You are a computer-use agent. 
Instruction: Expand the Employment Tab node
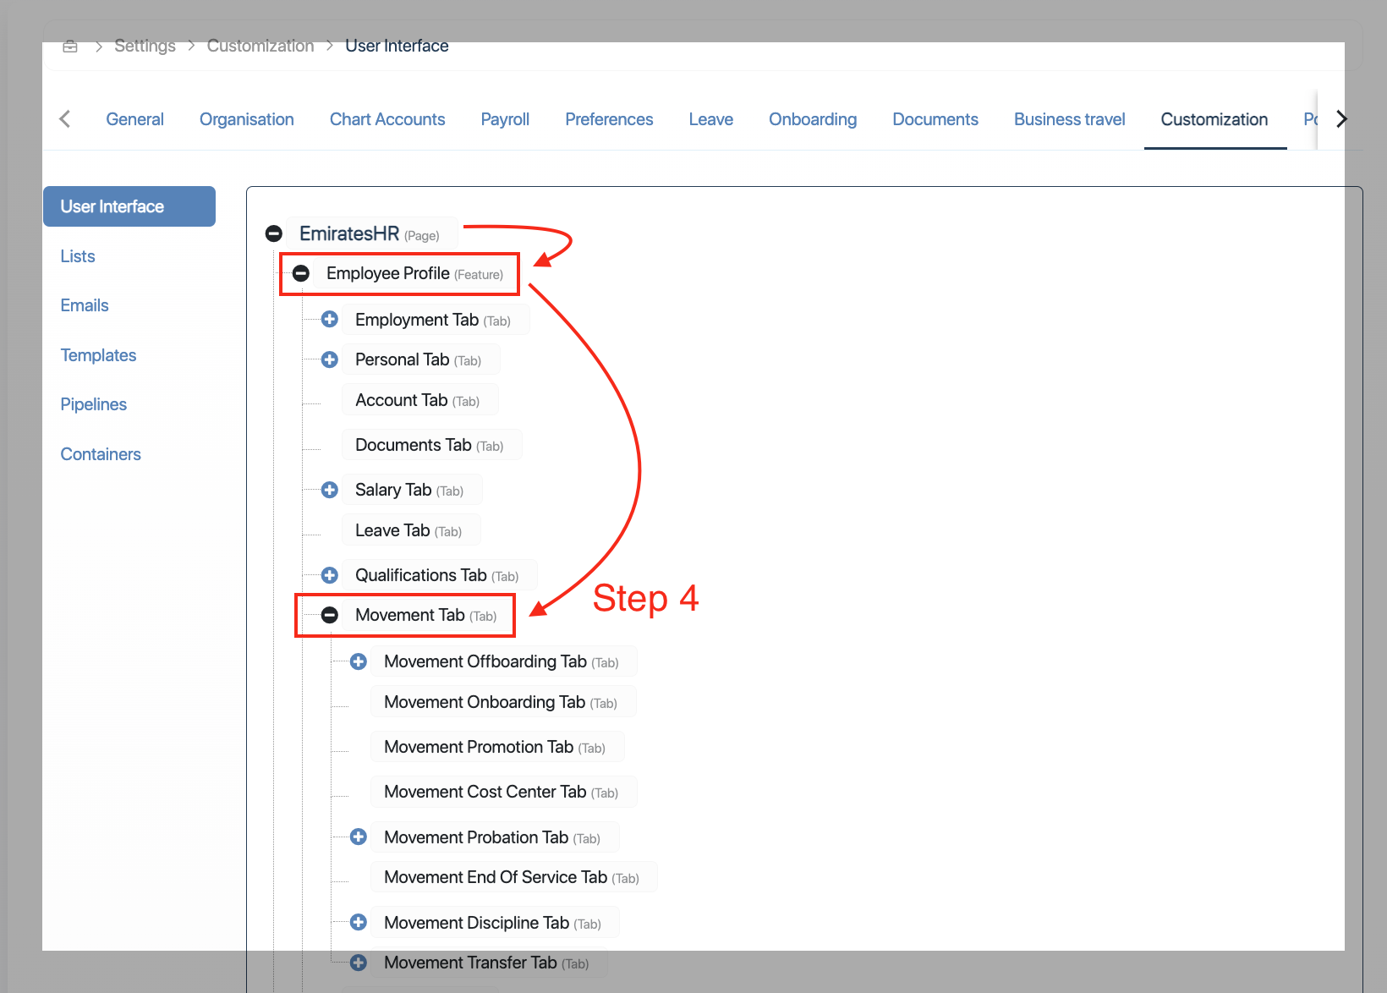coord(330,320)
